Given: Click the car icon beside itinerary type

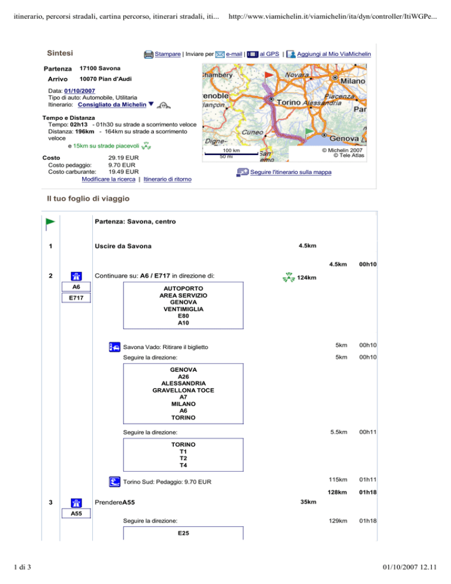Looking at the screenshot, I should coord(163,105).
